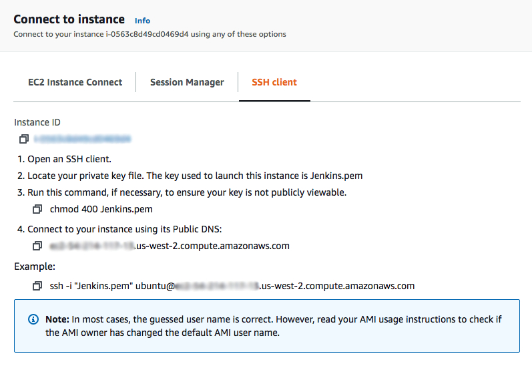Switch to Session Manager tab

pyautogui.click(x=187, y=82)
